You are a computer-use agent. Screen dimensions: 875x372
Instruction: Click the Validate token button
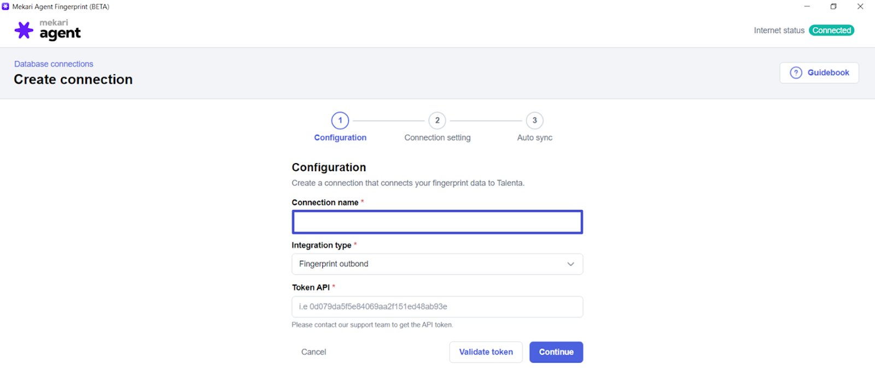coord(486,352)
